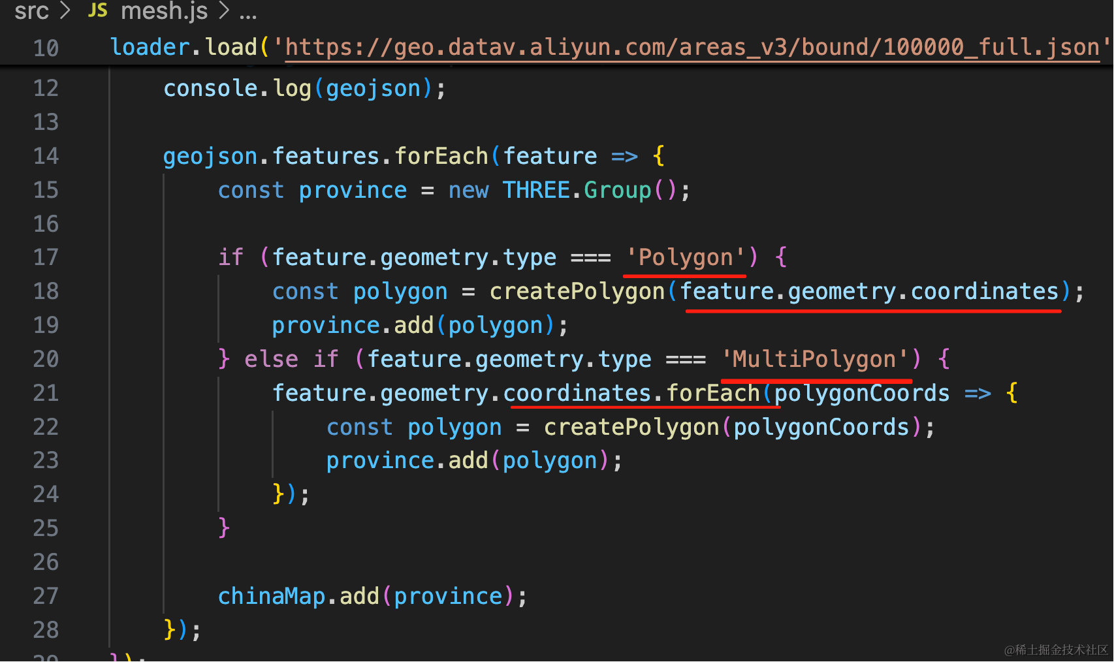Screen dimensions: 1114x662
Task: Click line number 12 in the gutter
Action: (46, 88)
